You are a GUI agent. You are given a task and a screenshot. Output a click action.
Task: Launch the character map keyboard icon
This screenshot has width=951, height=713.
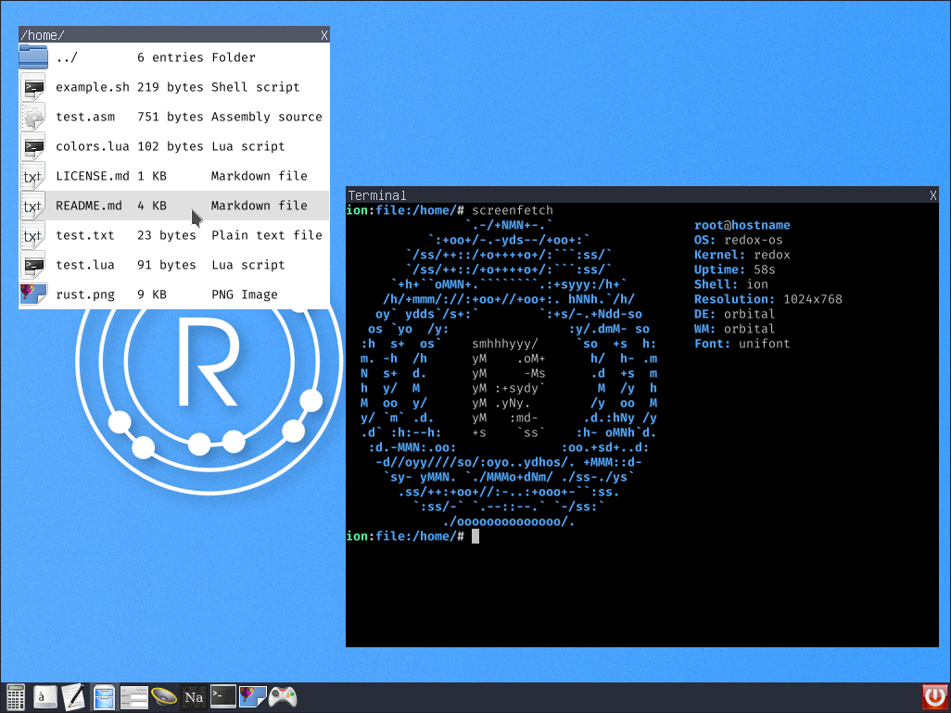coord(44,697)
